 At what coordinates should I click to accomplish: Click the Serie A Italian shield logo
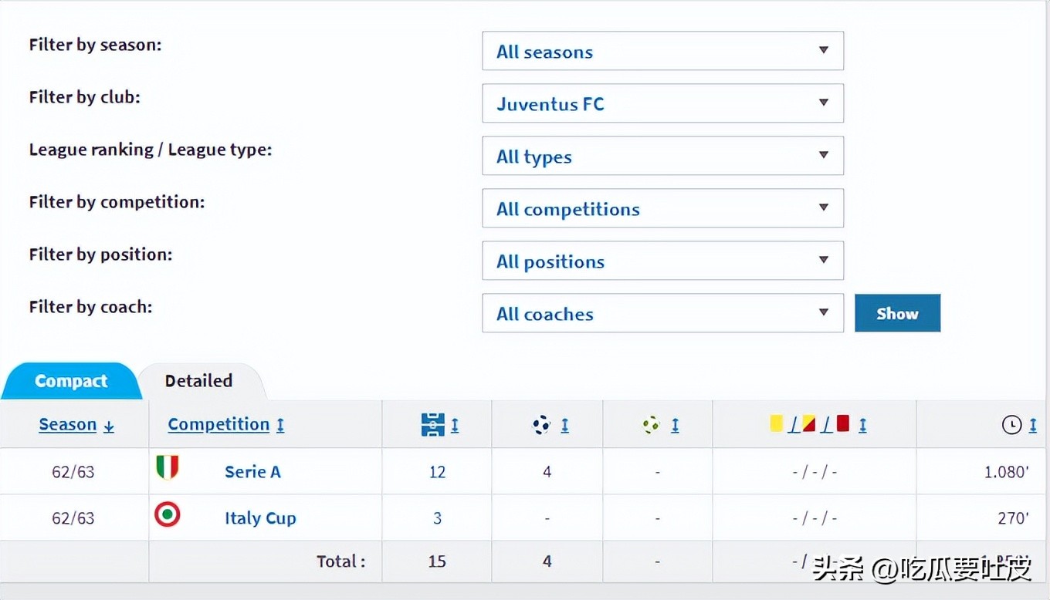[167, 467]
